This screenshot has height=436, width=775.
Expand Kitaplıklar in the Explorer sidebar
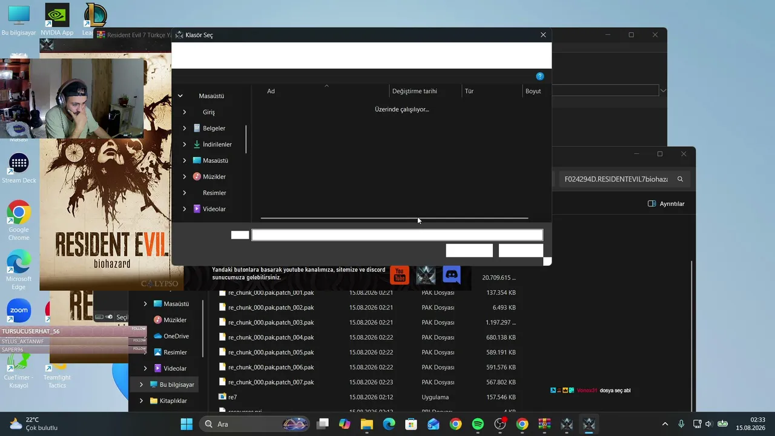(x=141, y=401)
